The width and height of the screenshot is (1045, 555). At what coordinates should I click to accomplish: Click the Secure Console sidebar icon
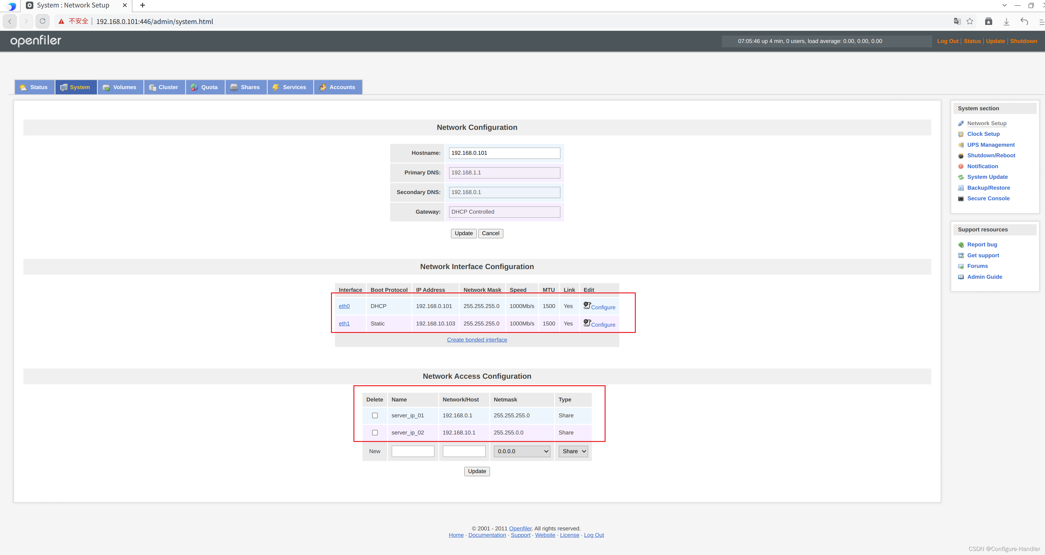(x=961, y=199)
